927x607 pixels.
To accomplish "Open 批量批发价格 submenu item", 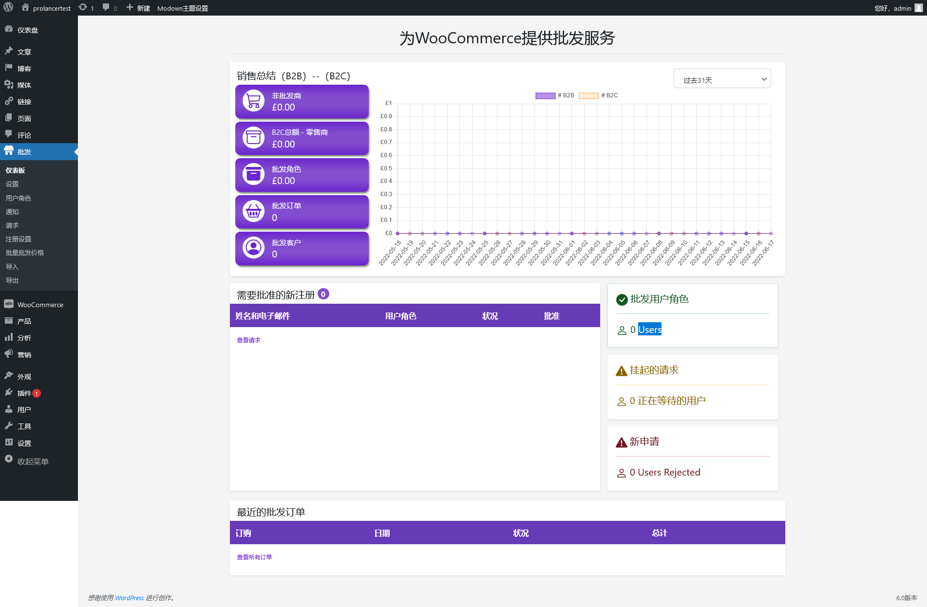I will pos(25,253).
